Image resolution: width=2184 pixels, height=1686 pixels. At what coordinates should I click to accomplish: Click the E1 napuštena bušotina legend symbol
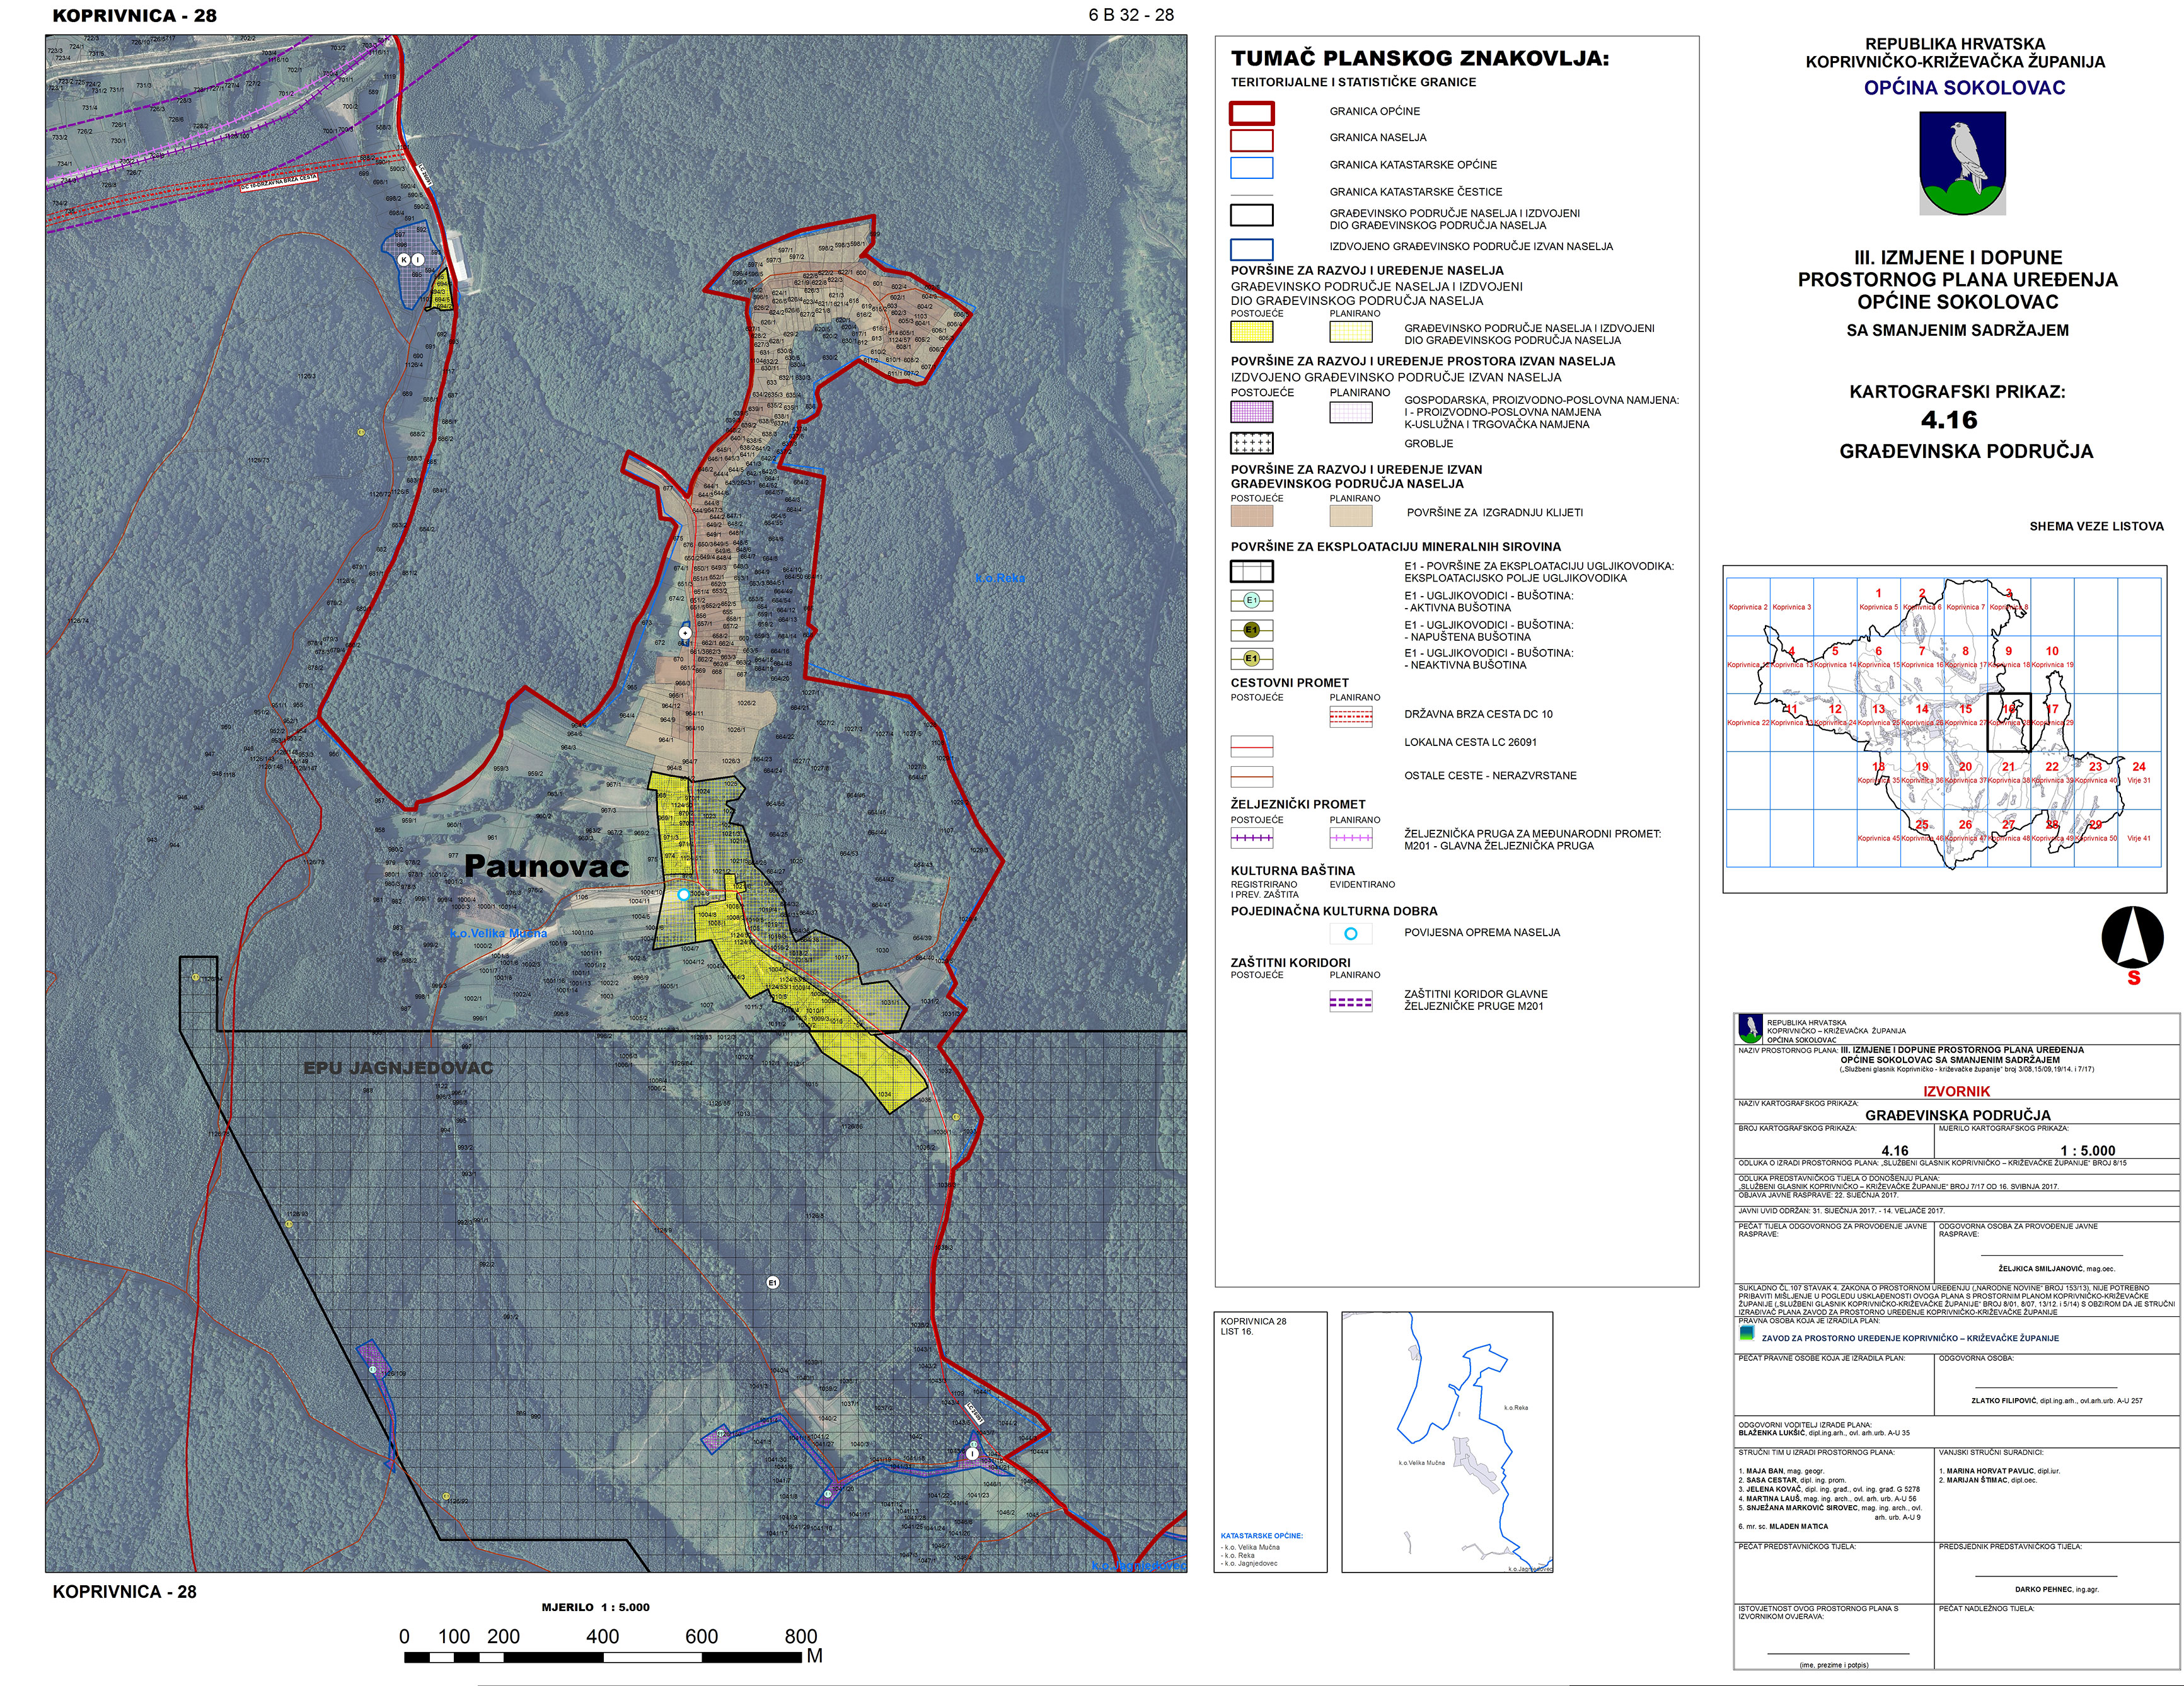(1251, 629)
